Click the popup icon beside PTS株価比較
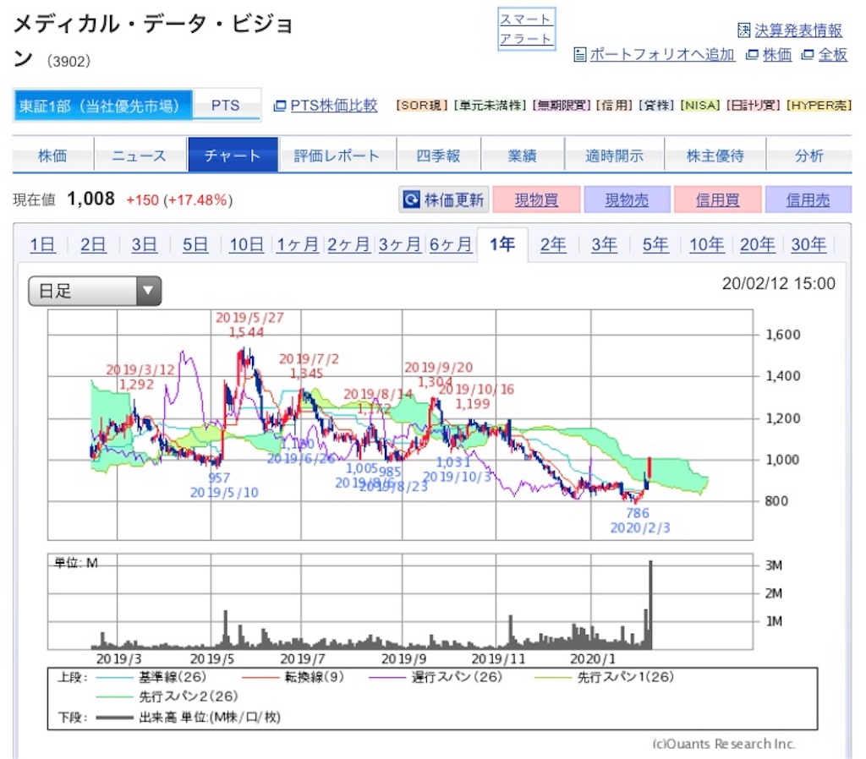The image size is (866, 759). (x=280, y=106)
